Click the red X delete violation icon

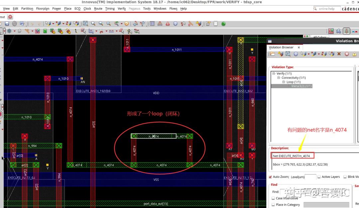(339, 54)
